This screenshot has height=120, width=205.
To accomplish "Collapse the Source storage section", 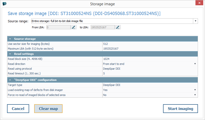I will (10, 39).
